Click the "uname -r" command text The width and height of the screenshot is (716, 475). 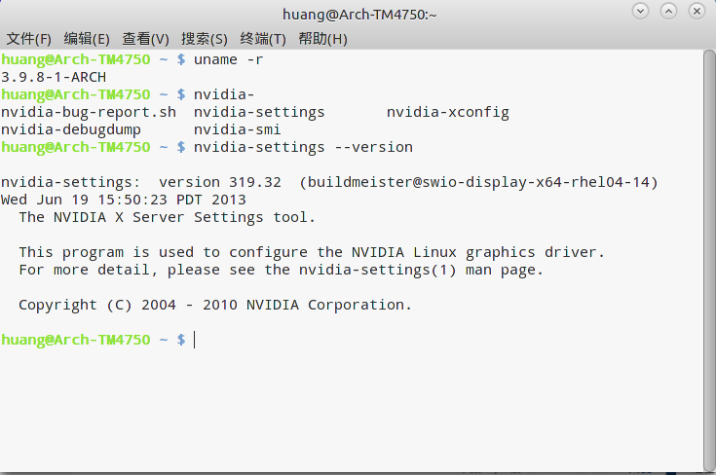[228, 59]
